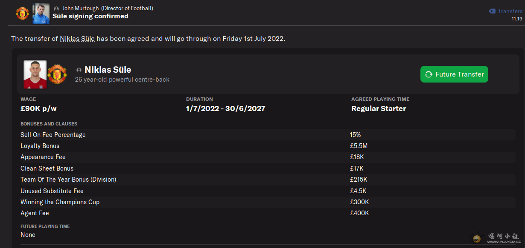Click person icon before Niklas Süle heading
Viewport: 525px width, 248px height.
point(79,70)
